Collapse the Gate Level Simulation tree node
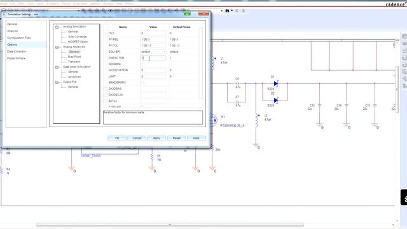The height and width of the screenshot is (229, 407). 57,67
